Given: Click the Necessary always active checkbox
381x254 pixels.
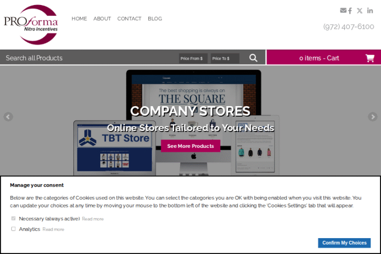Looking at the screenshot, I should (x=13, y=218).
